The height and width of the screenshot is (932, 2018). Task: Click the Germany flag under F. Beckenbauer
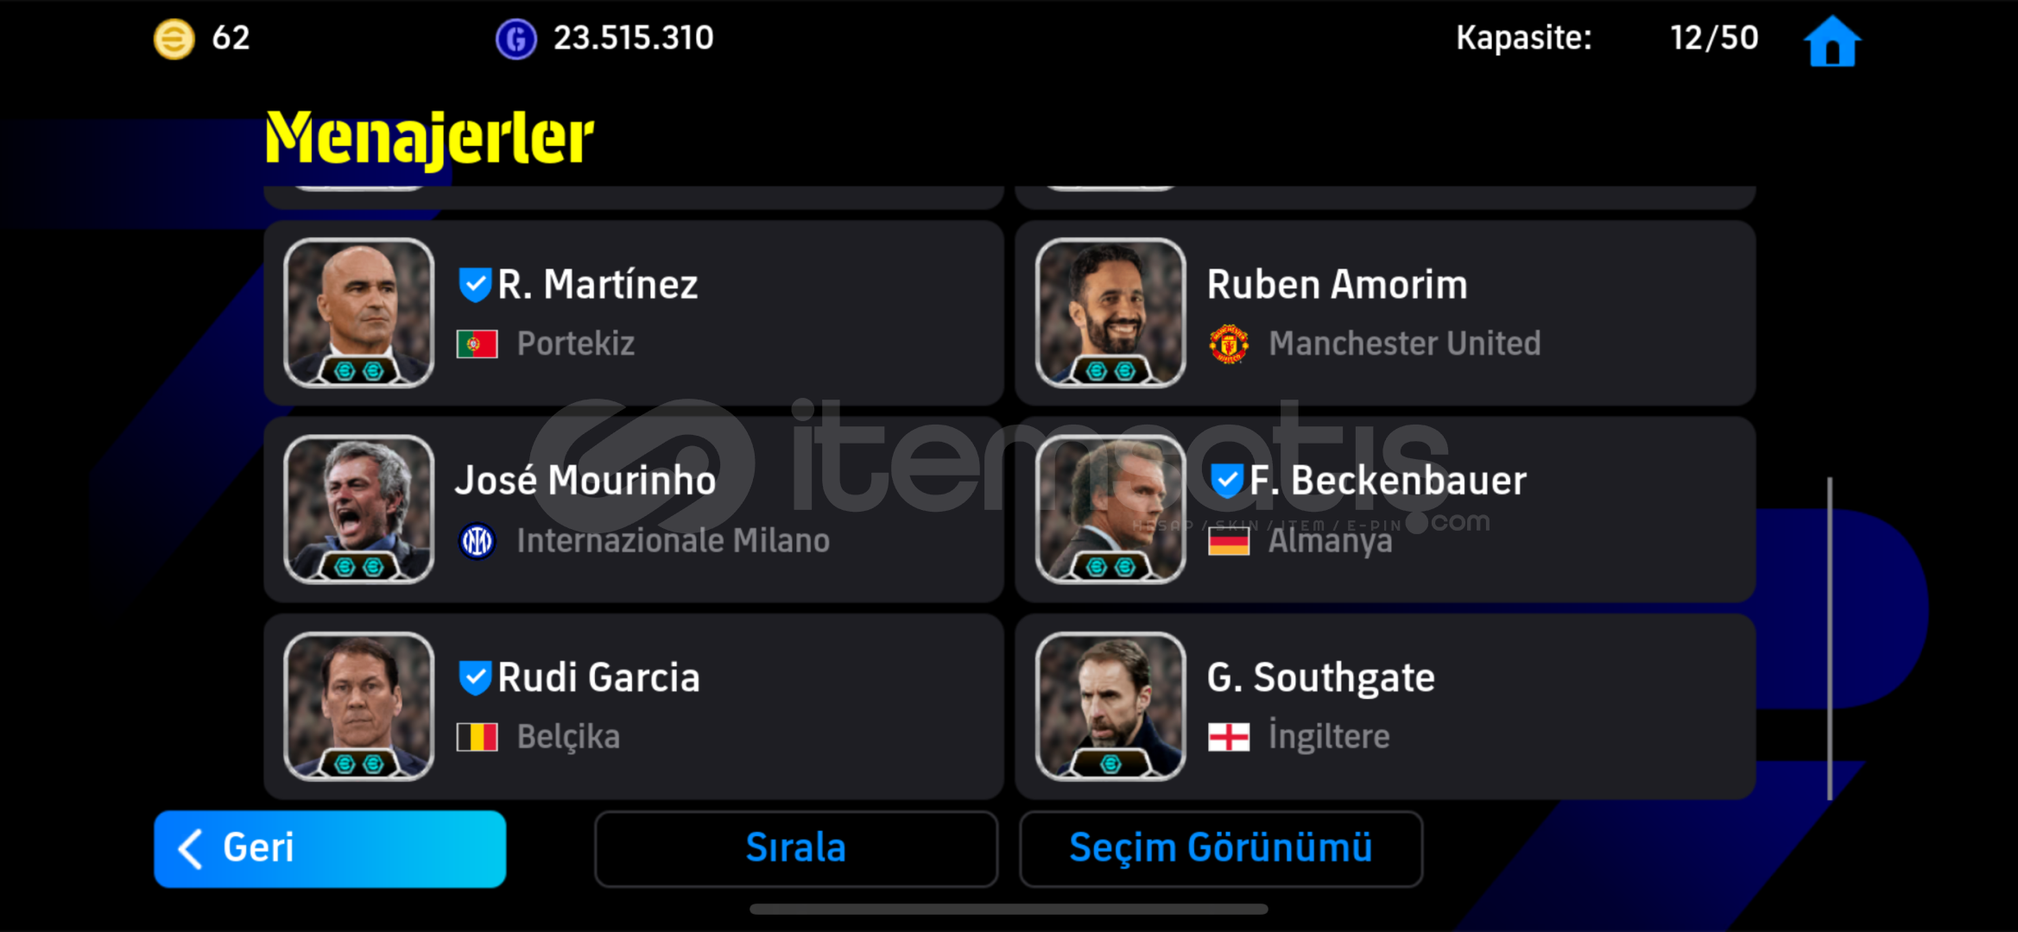coord(1229,541)
